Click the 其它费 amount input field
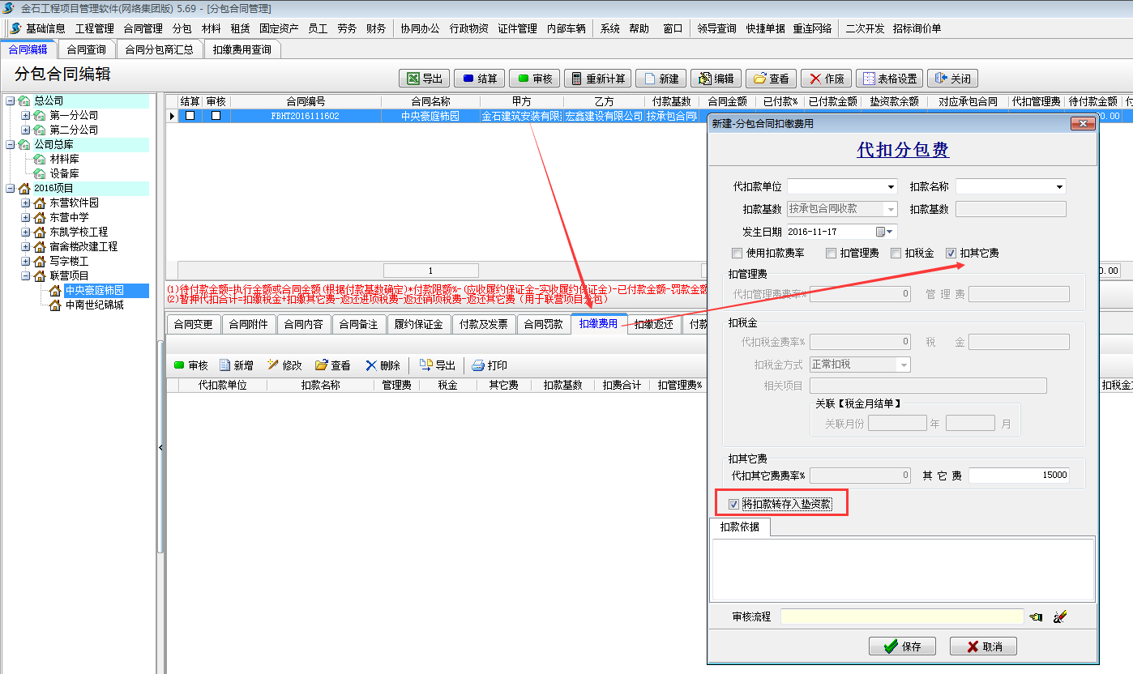This screenshot has width=1133, height=674. (1018, 476)
